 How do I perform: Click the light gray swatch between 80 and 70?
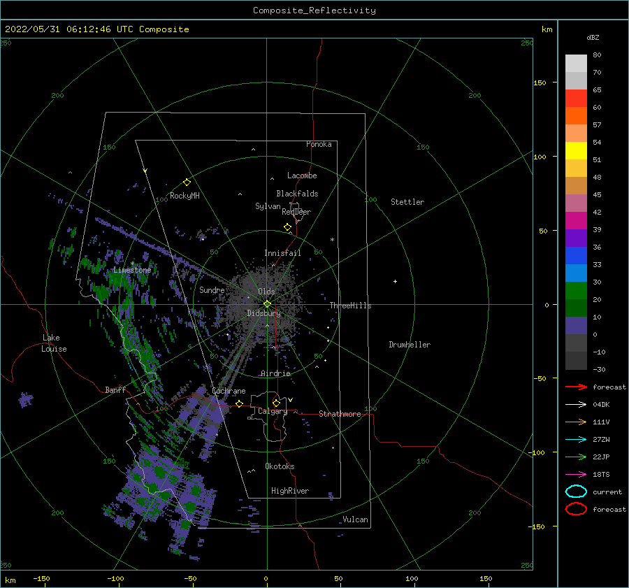click(x=576, y=64)
